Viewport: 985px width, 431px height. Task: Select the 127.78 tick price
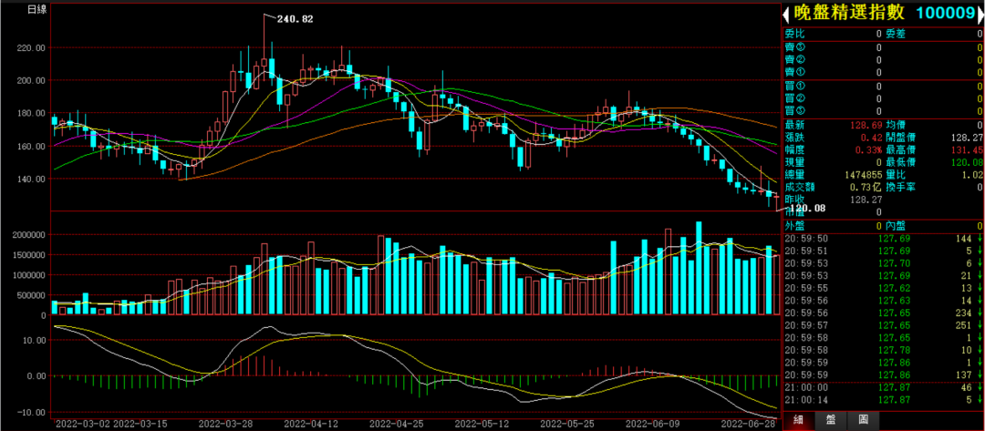click(892, 350)
